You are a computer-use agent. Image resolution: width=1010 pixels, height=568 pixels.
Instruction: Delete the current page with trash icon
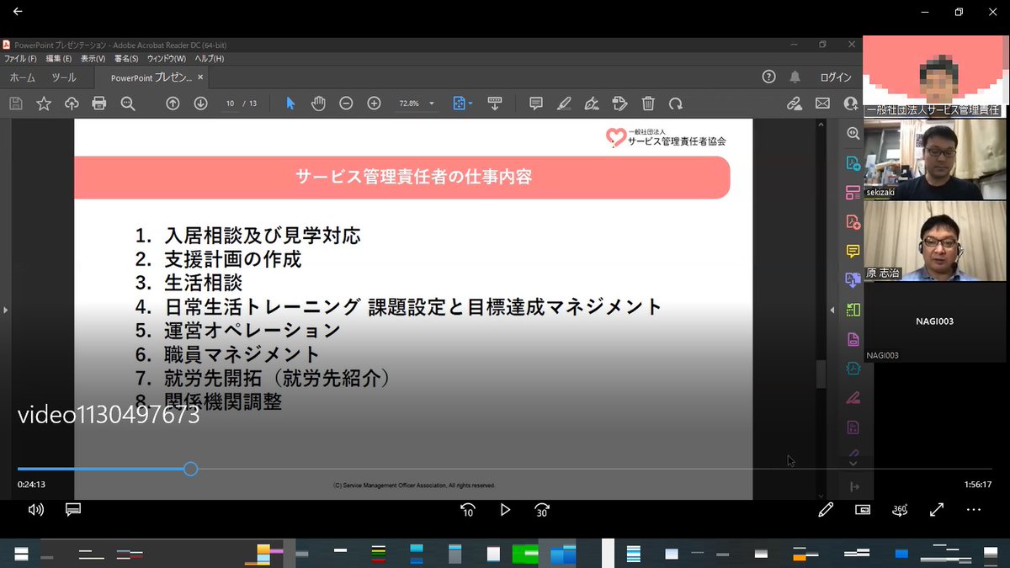(647, 103)
